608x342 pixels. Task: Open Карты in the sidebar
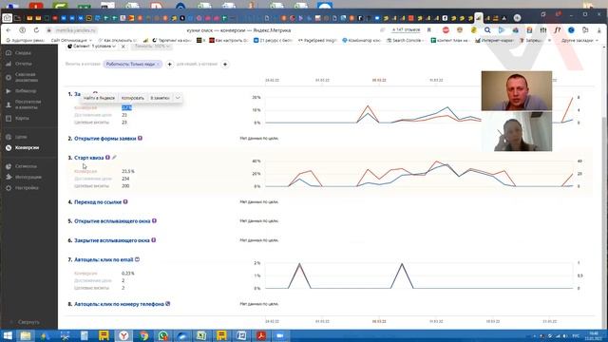[22, 118]
